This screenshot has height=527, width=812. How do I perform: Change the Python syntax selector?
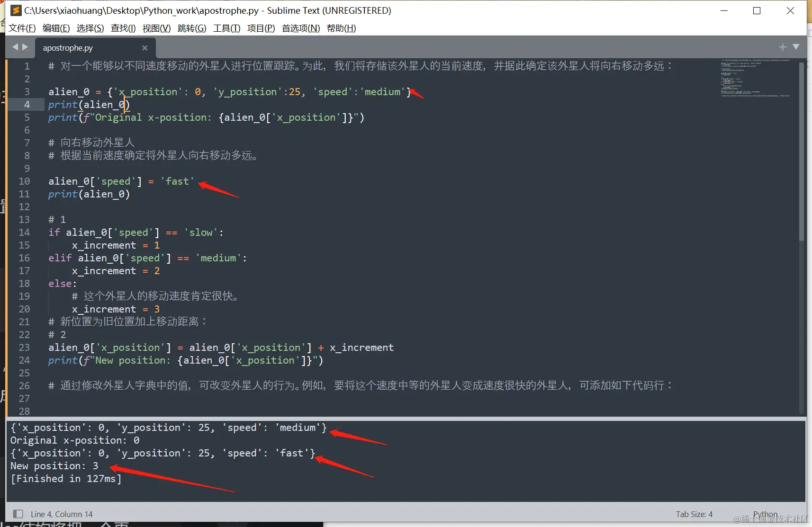click(x=765, y=514)
